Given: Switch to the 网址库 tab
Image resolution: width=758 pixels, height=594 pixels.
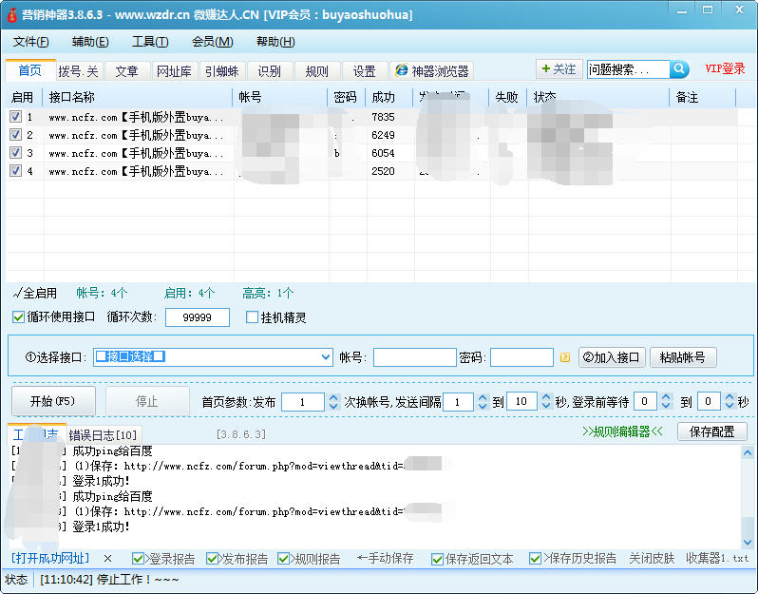Looking at the screenshot, I should 174,71.
